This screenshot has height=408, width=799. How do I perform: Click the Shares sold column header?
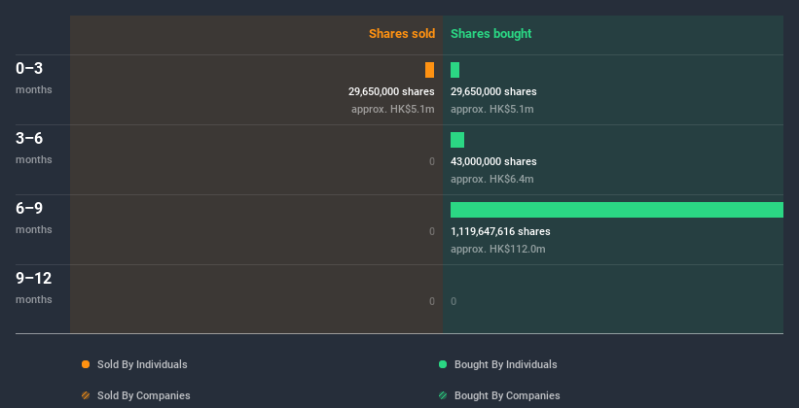pyautogui.click(x=402, y=34)
